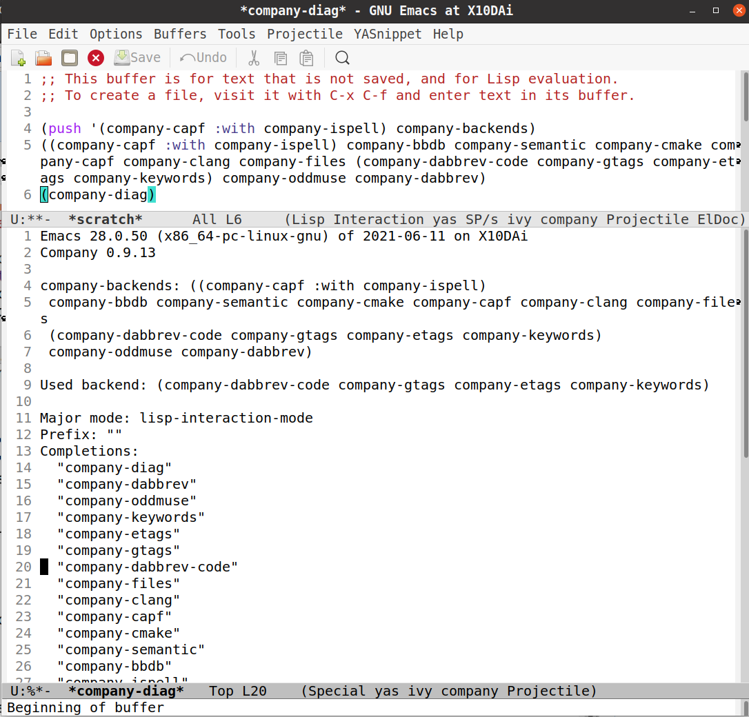Click the 'Company 0.9.13' version line

98,252
